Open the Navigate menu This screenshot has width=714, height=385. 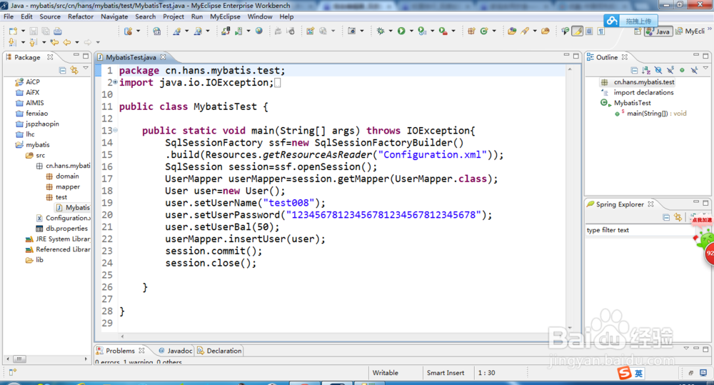click(114, 16)
